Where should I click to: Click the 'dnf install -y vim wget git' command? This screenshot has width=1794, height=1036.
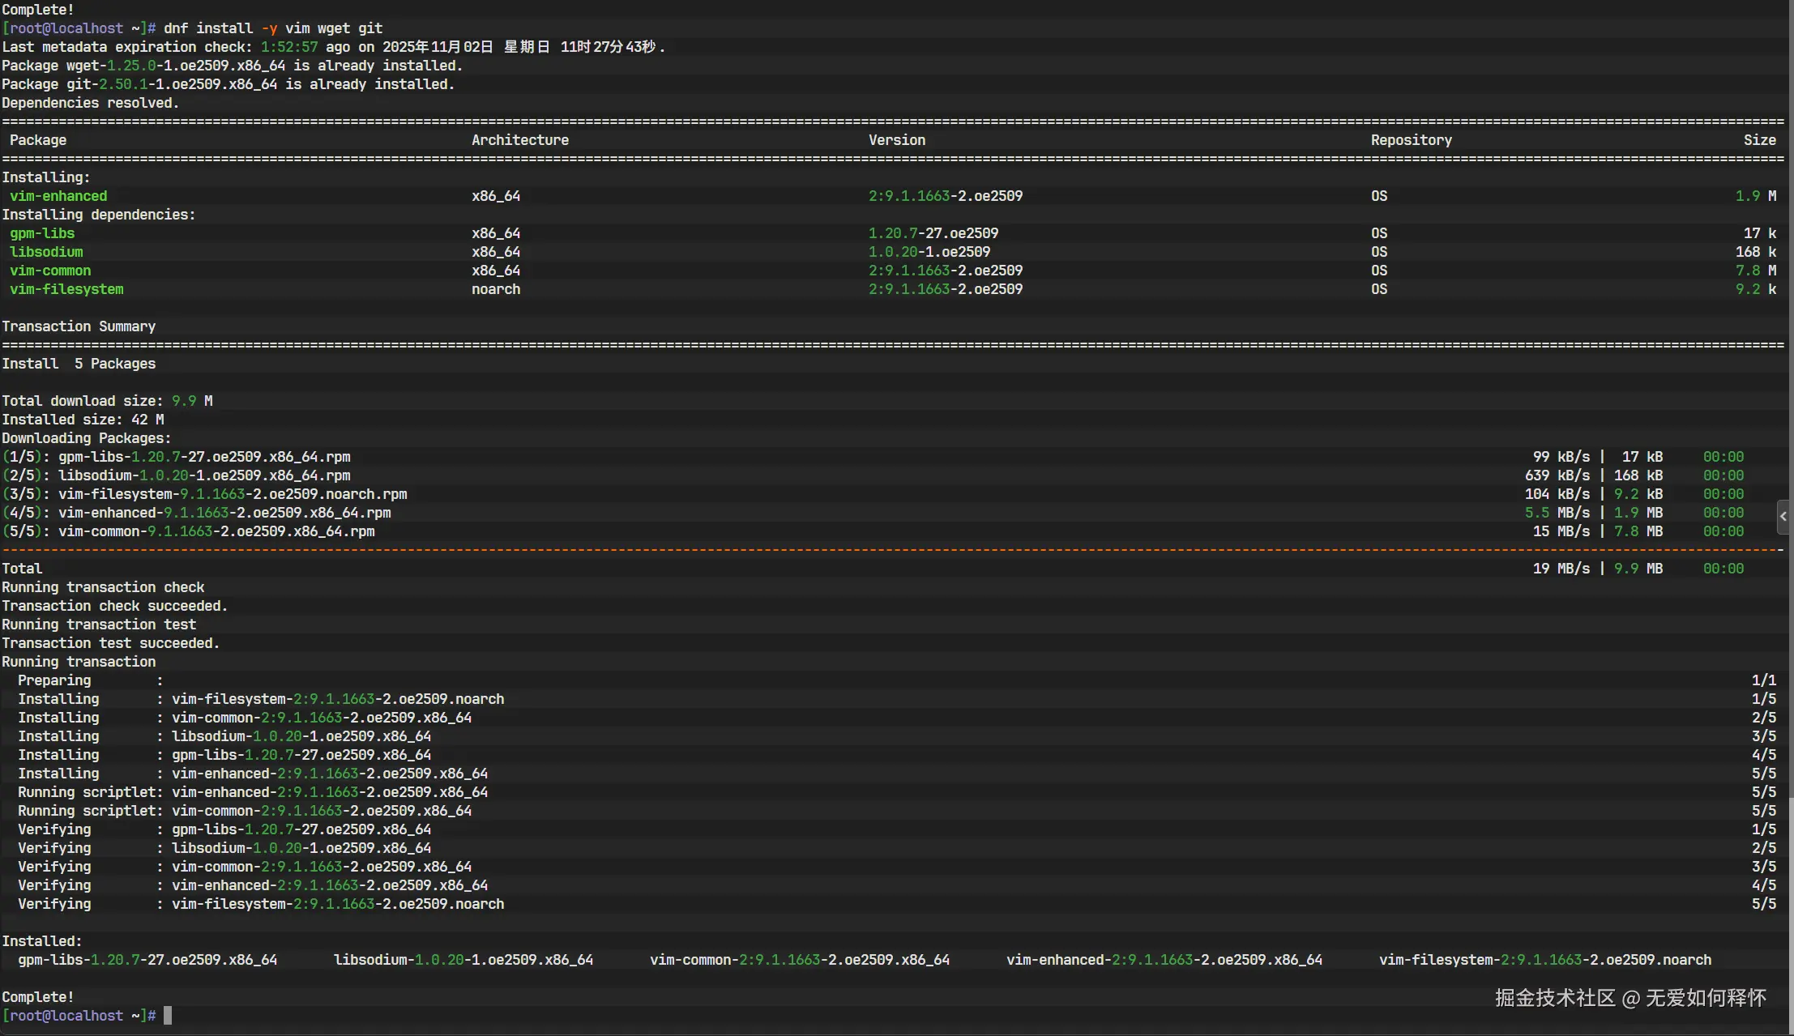(x=273, y=28)
